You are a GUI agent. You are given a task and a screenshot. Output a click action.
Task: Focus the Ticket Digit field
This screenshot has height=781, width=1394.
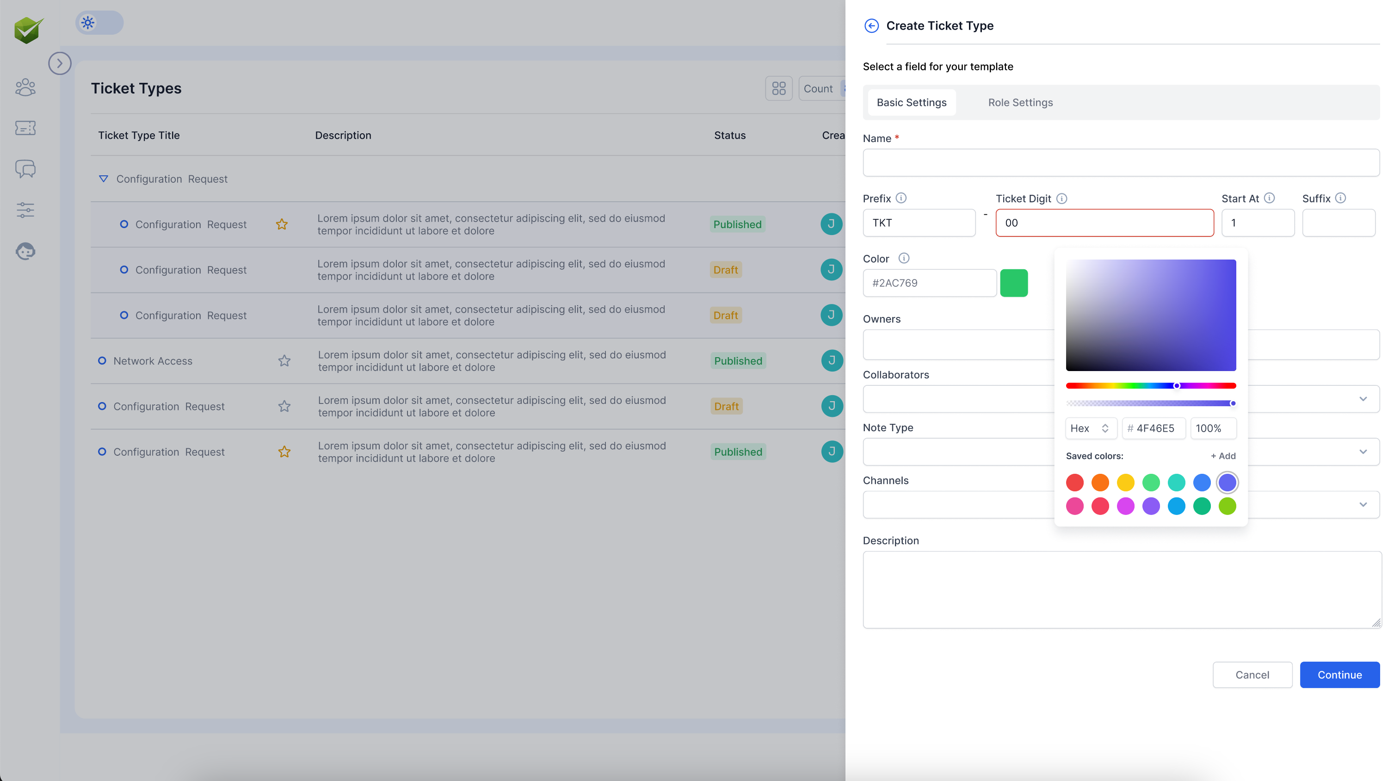[1104, 223]
